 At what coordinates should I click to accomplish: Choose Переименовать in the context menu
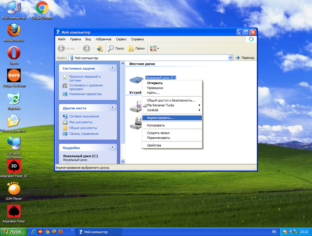pyautogui.click(x=172, y=138)
